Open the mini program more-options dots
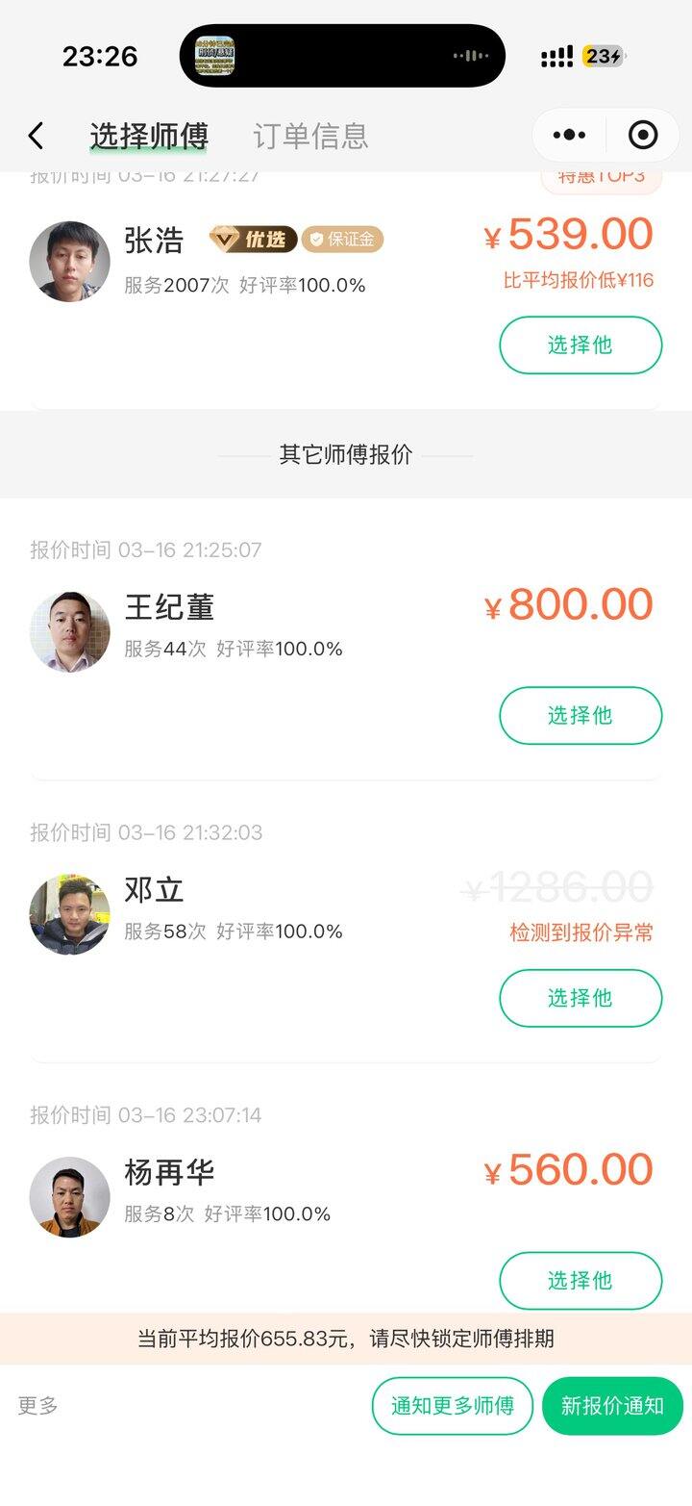The image size is (692, 1506). (570, 136)
